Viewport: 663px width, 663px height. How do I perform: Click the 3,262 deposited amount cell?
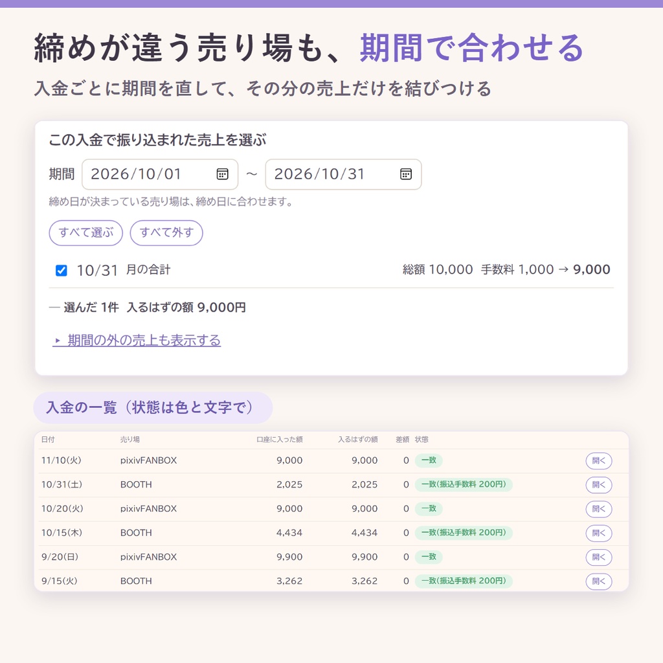tap(289, 581)
